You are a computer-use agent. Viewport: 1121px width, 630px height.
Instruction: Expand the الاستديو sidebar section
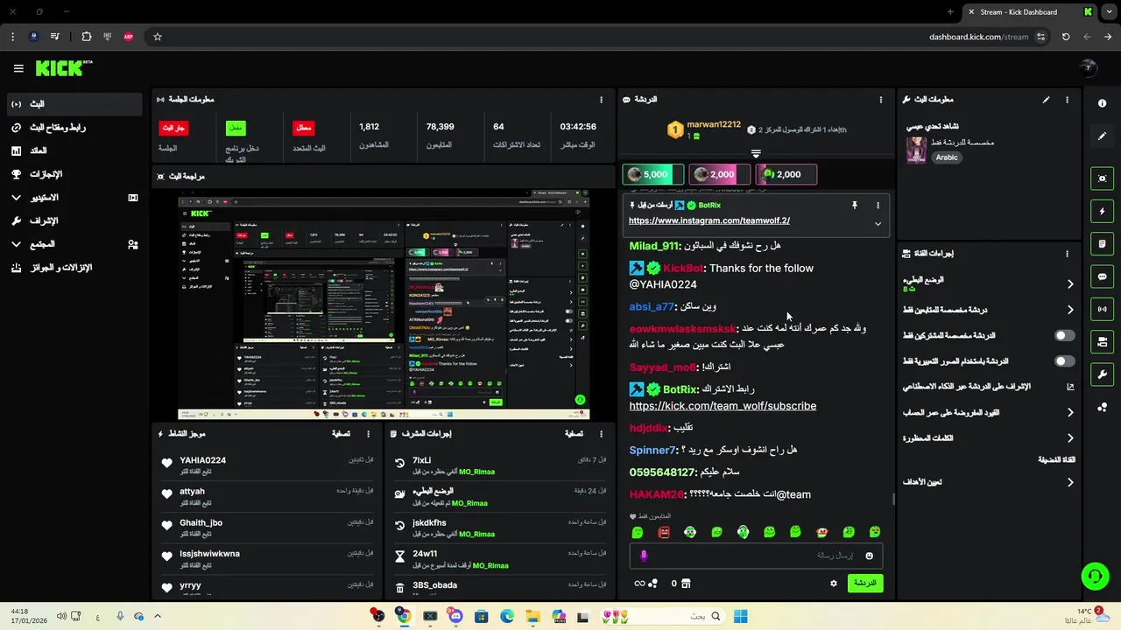click(x=74, y=198)
